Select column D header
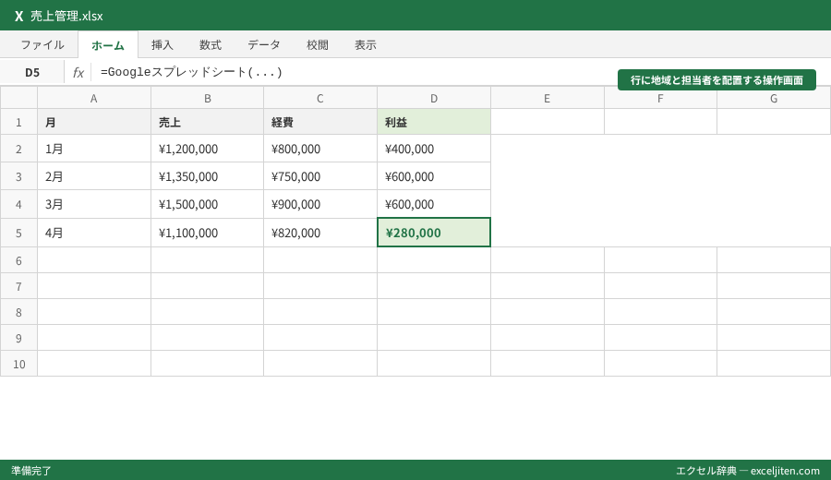 (x=434, y=98)
